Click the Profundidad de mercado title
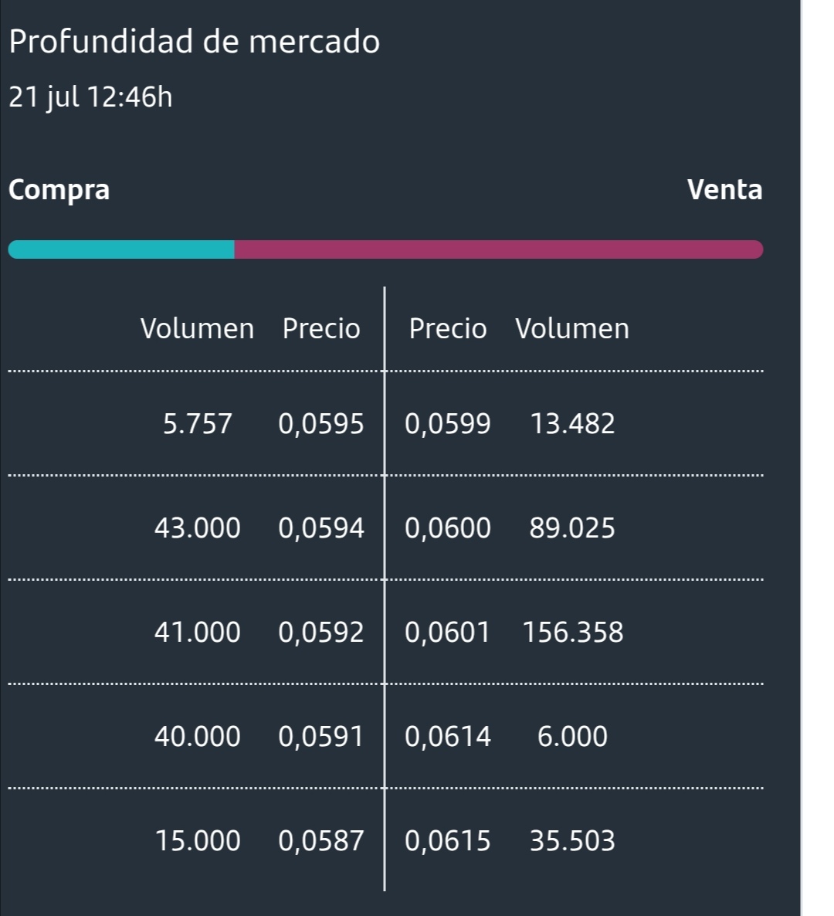 click(x=195, y=42)
